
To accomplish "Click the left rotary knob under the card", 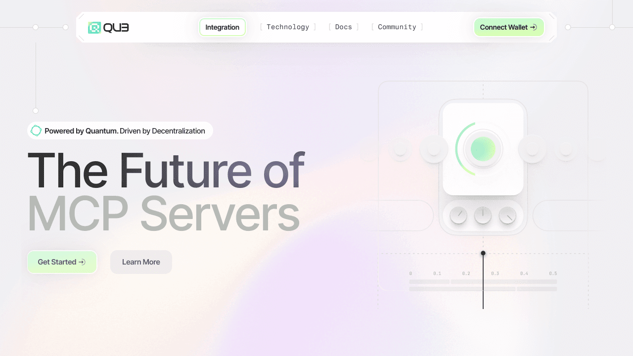I will (458, 216).
